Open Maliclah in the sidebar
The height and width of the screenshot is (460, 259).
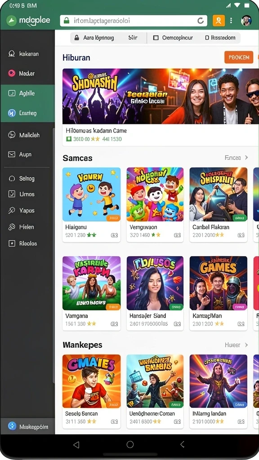pos(27,135)
